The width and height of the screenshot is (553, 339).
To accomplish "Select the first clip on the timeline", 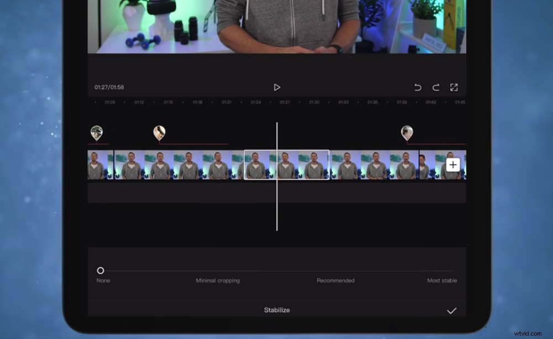I will [x=102, y=165].
